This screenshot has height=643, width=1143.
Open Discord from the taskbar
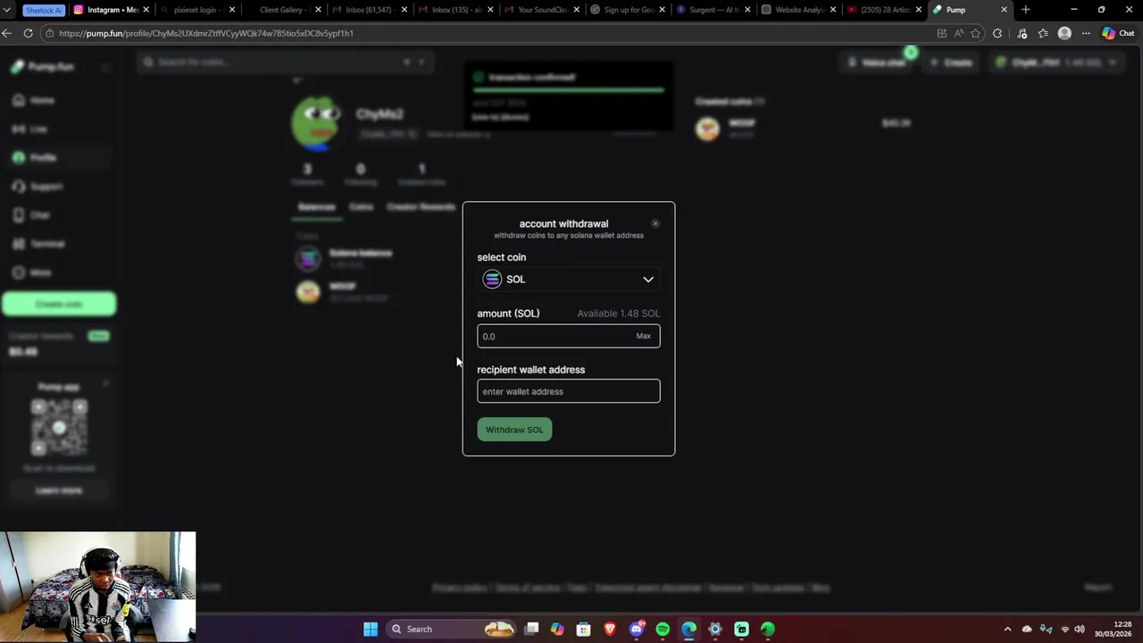point(637,629)
